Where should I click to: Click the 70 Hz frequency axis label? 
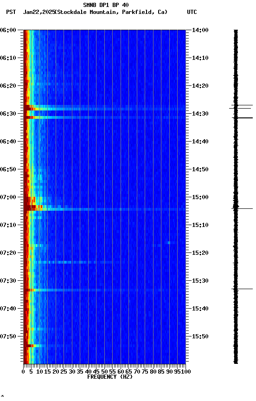pyautogui.click(x=137, y=372)
